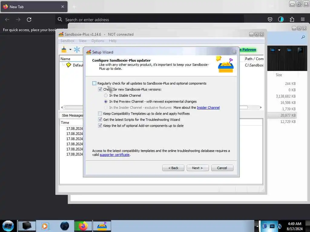This screenshot has height=232, width=310.
Task: Close the Firefox New Tab
Action: tap(62, 7)
